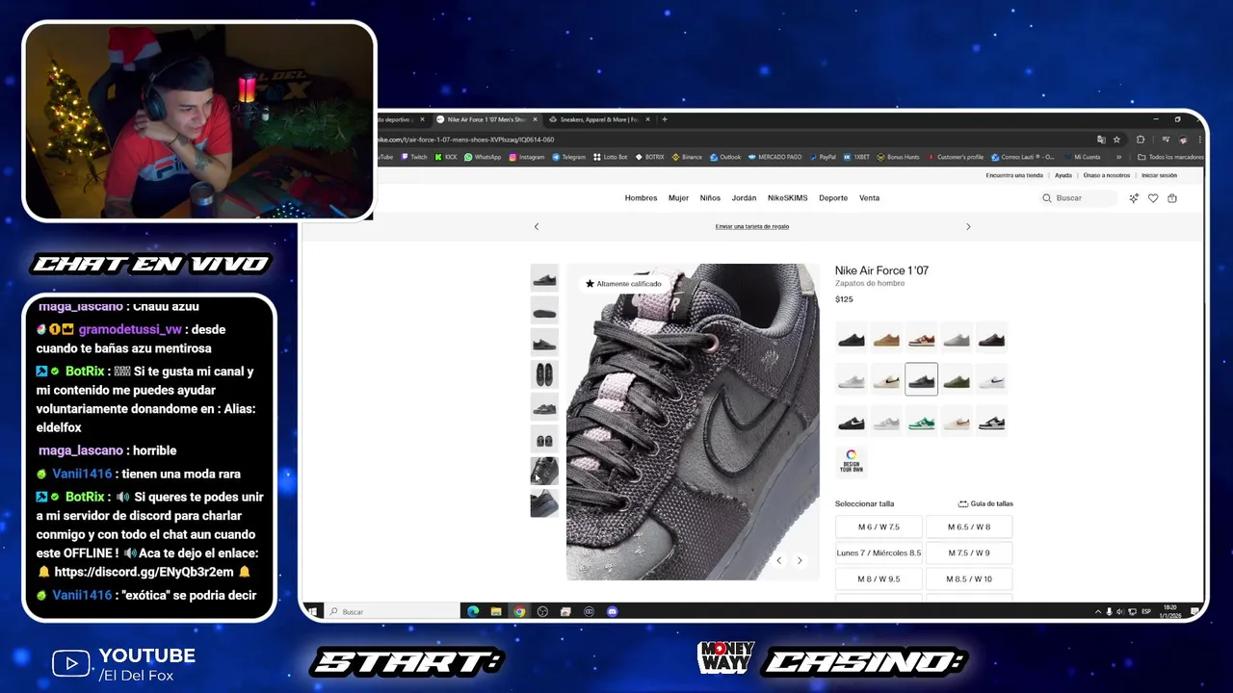1233x693 pixels.
Task: Open the KICK bookmark
Action: click(x=447, y=157)
